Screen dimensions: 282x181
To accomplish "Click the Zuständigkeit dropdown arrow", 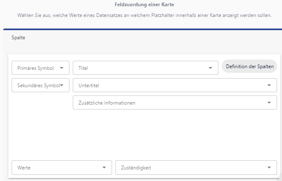I will point(269,168).
